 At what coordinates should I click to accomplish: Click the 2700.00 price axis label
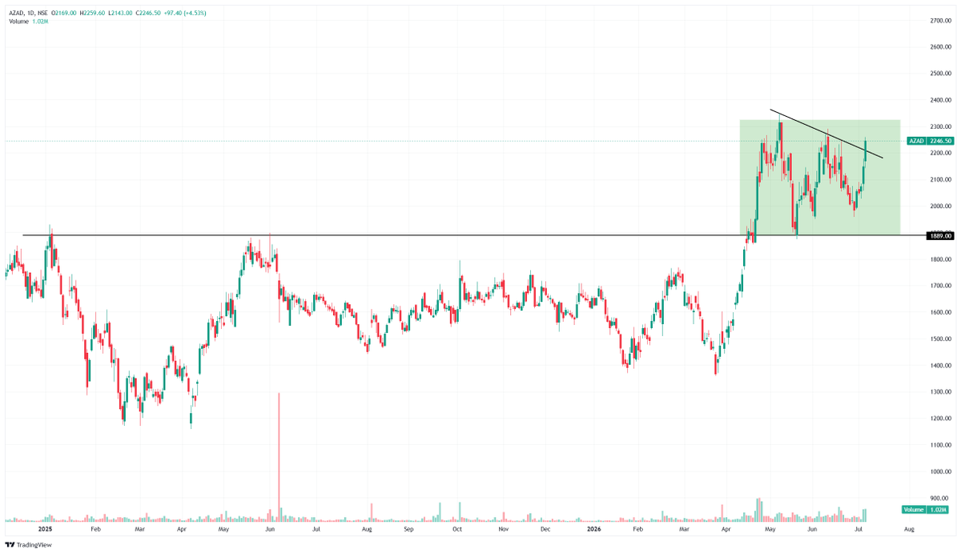coord(940,21)
